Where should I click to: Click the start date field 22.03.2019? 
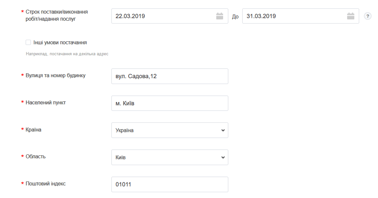click(x=163, y=16)
